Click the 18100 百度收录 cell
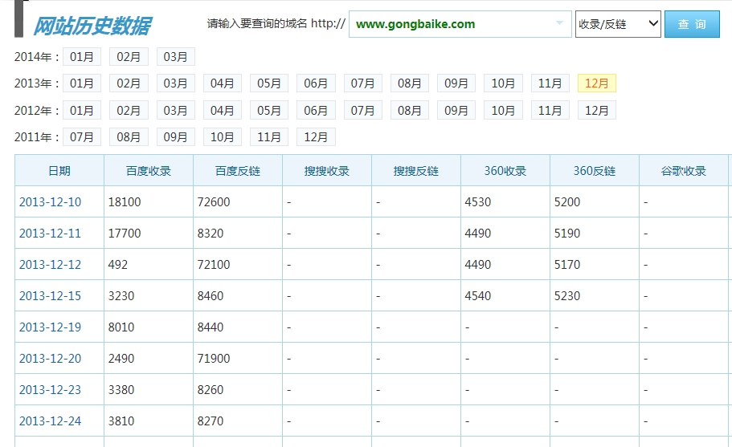732x447 pixels. [x=149, y=201]
